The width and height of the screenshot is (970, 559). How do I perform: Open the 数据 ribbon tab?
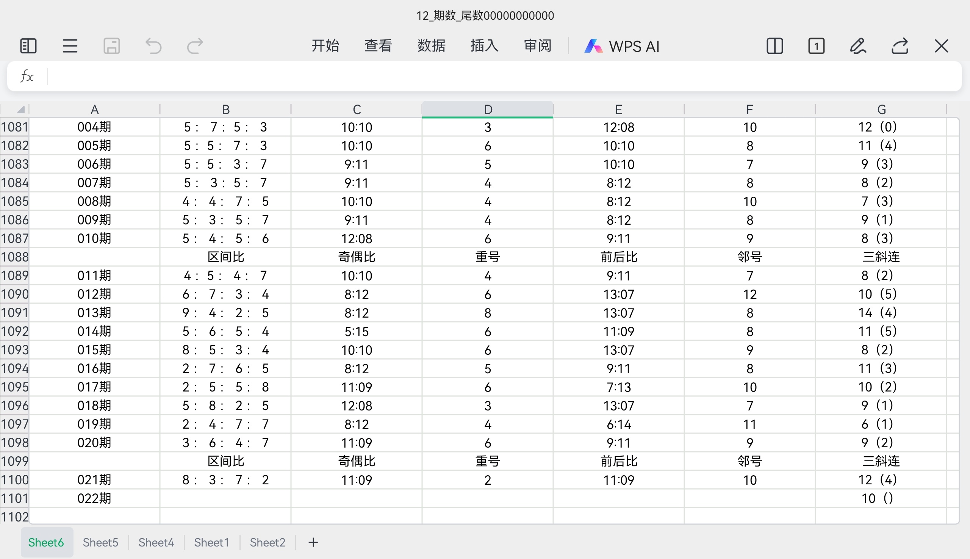click(431, 46)
